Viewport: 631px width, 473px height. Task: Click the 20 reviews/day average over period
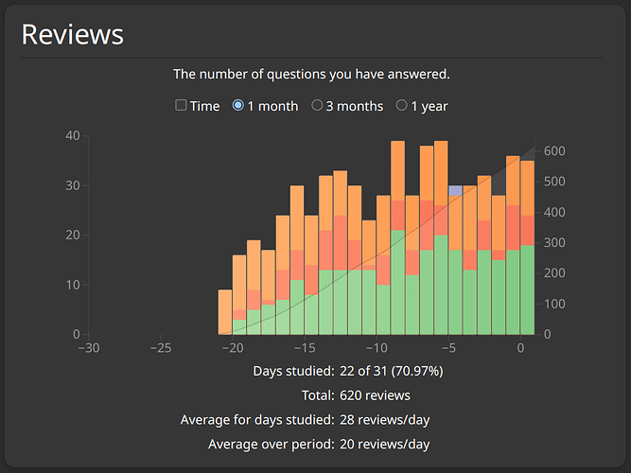pos(386,444)
